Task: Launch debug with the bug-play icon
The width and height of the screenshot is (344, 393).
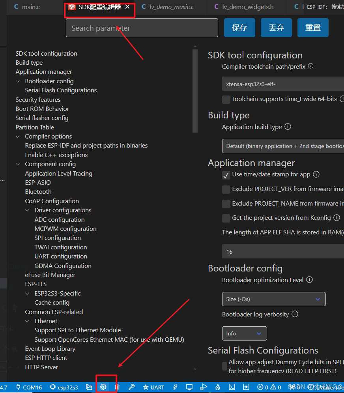Action: coord(203,387)
